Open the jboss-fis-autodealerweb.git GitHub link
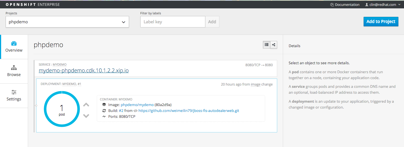This screenshot has height=147, width=404. coord(189,111)
